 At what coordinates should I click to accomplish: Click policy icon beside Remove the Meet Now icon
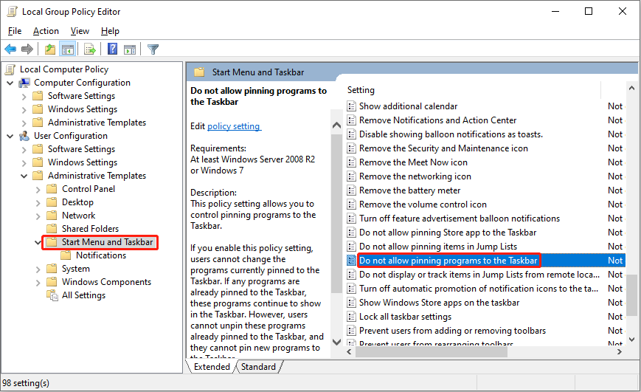351,162
